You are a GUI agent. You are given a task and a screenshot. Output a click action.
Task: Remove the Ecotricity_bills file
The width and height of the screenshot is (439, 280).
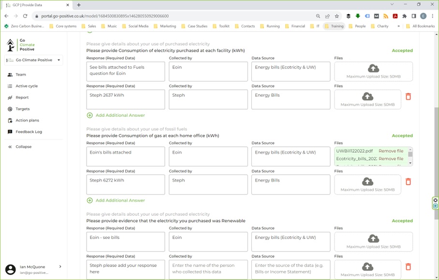coord(391,159)
